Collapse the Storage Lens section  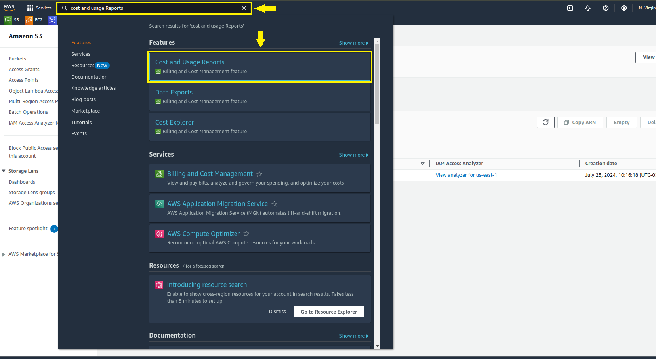pyautogui.click(x=4, y=171)
